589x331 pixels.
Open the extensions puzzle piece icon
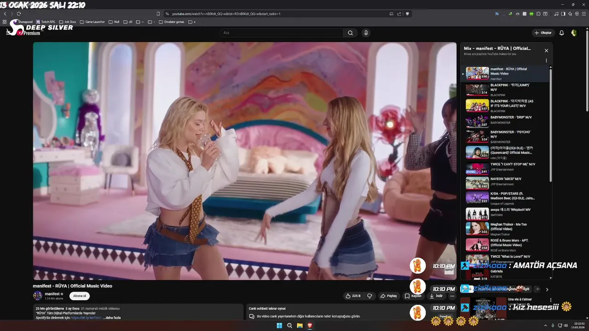(538, 14)
